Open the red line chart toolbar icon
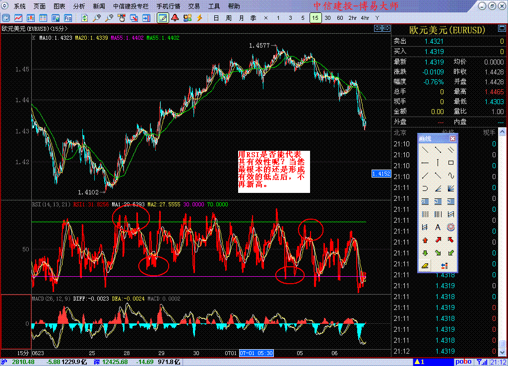 pyautogui.click(x=18, y=18)
